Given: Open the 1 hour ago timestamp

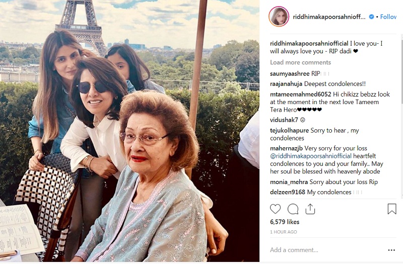Looking at the screenshot, I should (284, 232).
